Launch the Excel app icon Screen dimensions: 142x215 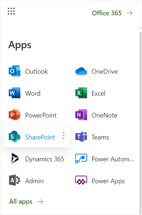click(81, 93)
